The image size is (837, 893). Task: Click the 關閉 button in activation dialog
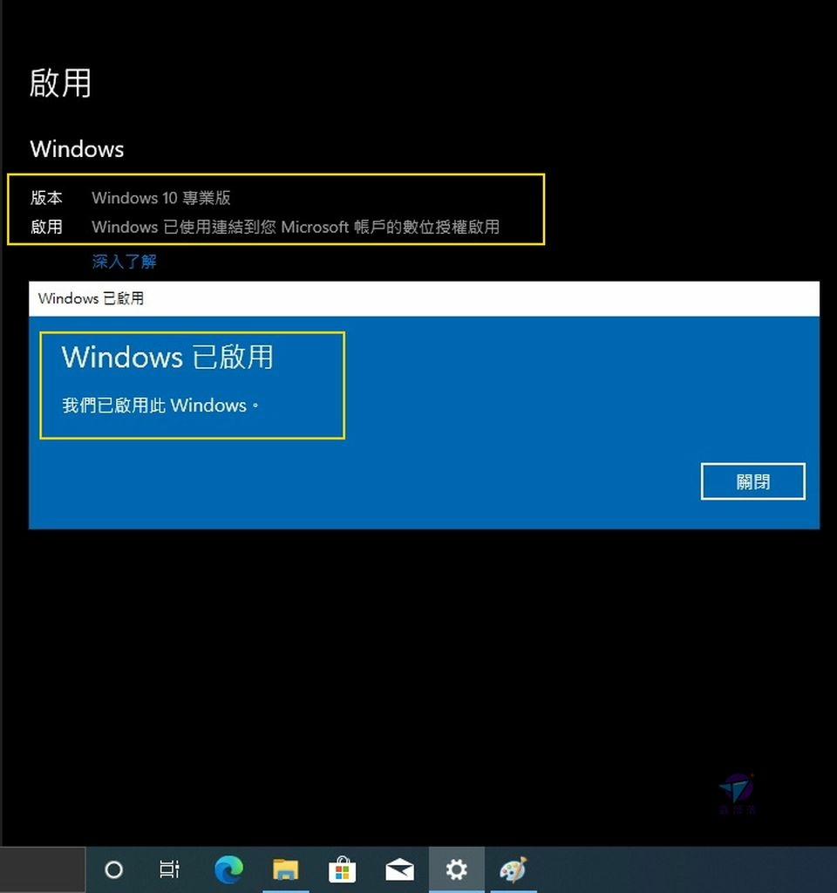(x=752, y=481)
